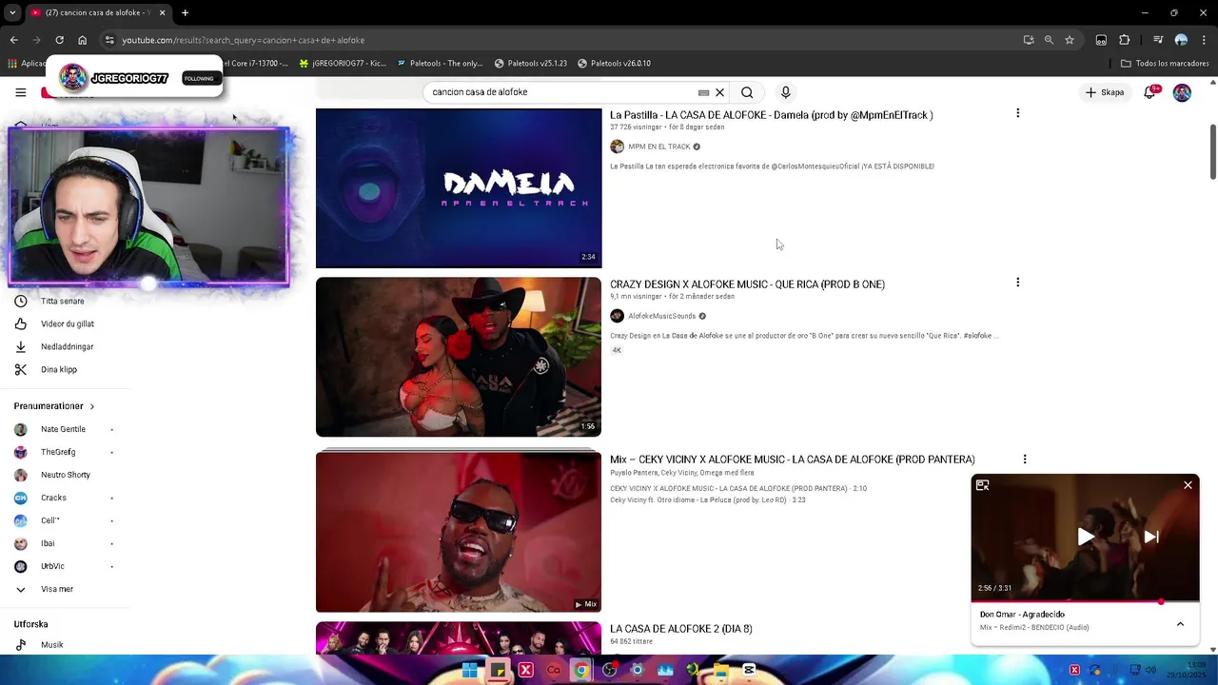Open Paletools v26.0.10 bookmark
The image size is (1218, 685).
click(614, 64)
